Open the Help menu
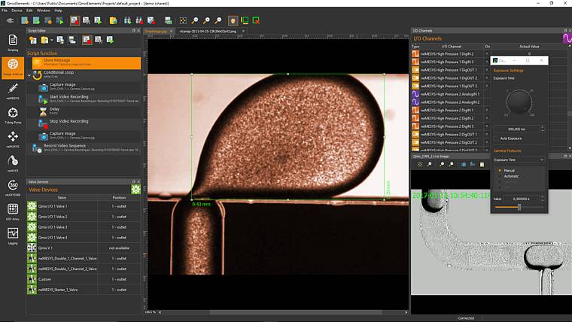572x322 pixels. click(x=59, y=11)
